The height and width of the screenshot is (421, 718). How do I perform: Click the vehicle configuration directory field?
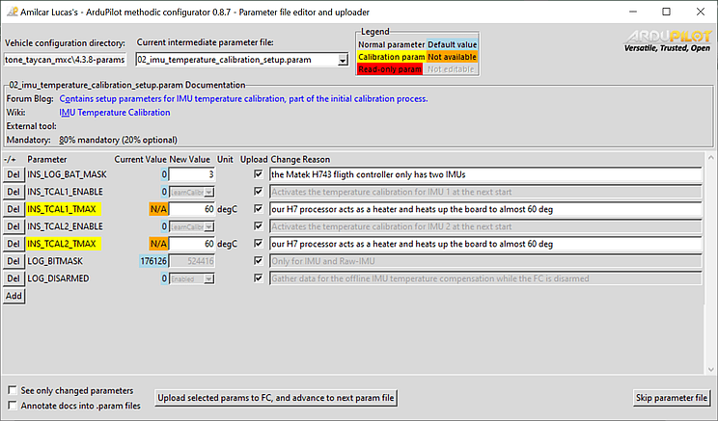click(65, 60)
